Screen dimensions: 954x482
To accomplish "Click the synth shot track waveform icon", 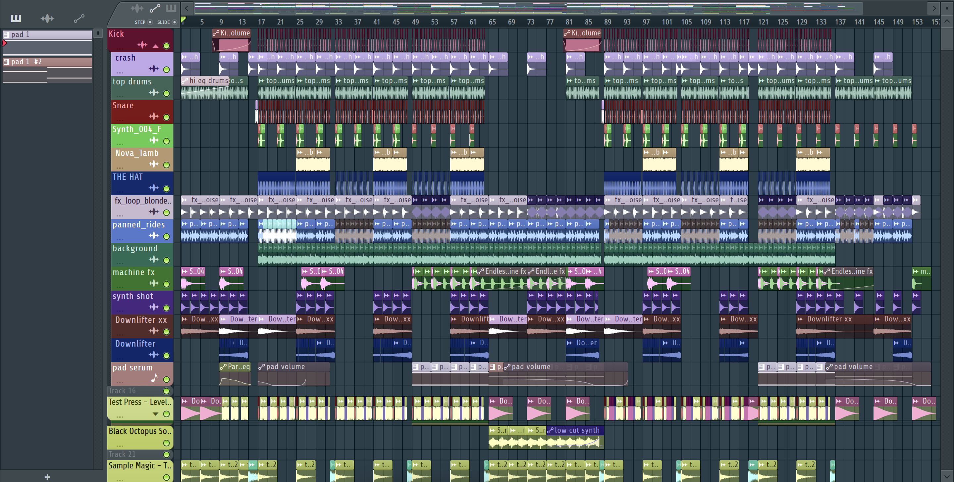I will tap(154, 307).
